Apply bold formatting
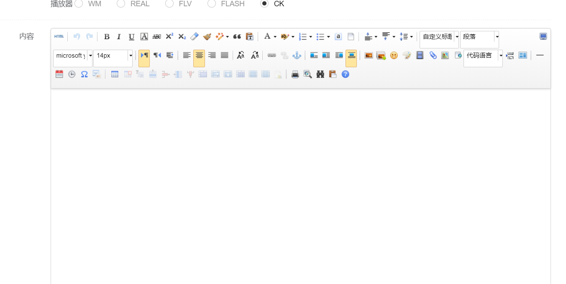 [107, 37]
